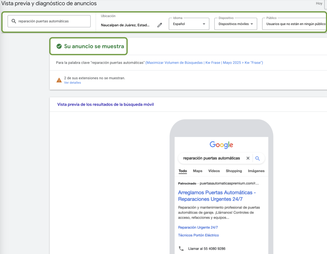The width and height of the screenshot is (327, 254).
Task: Click the blue magnifier in phone preview
Action: 258,158
